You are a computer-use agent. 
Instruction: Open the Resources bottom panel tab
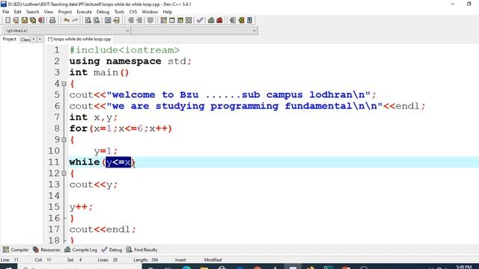[46, 250]
